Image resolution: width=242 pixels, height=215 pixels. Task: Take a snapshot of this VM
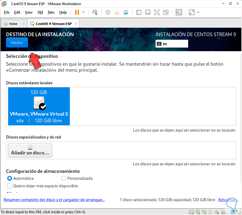[107, 12]
